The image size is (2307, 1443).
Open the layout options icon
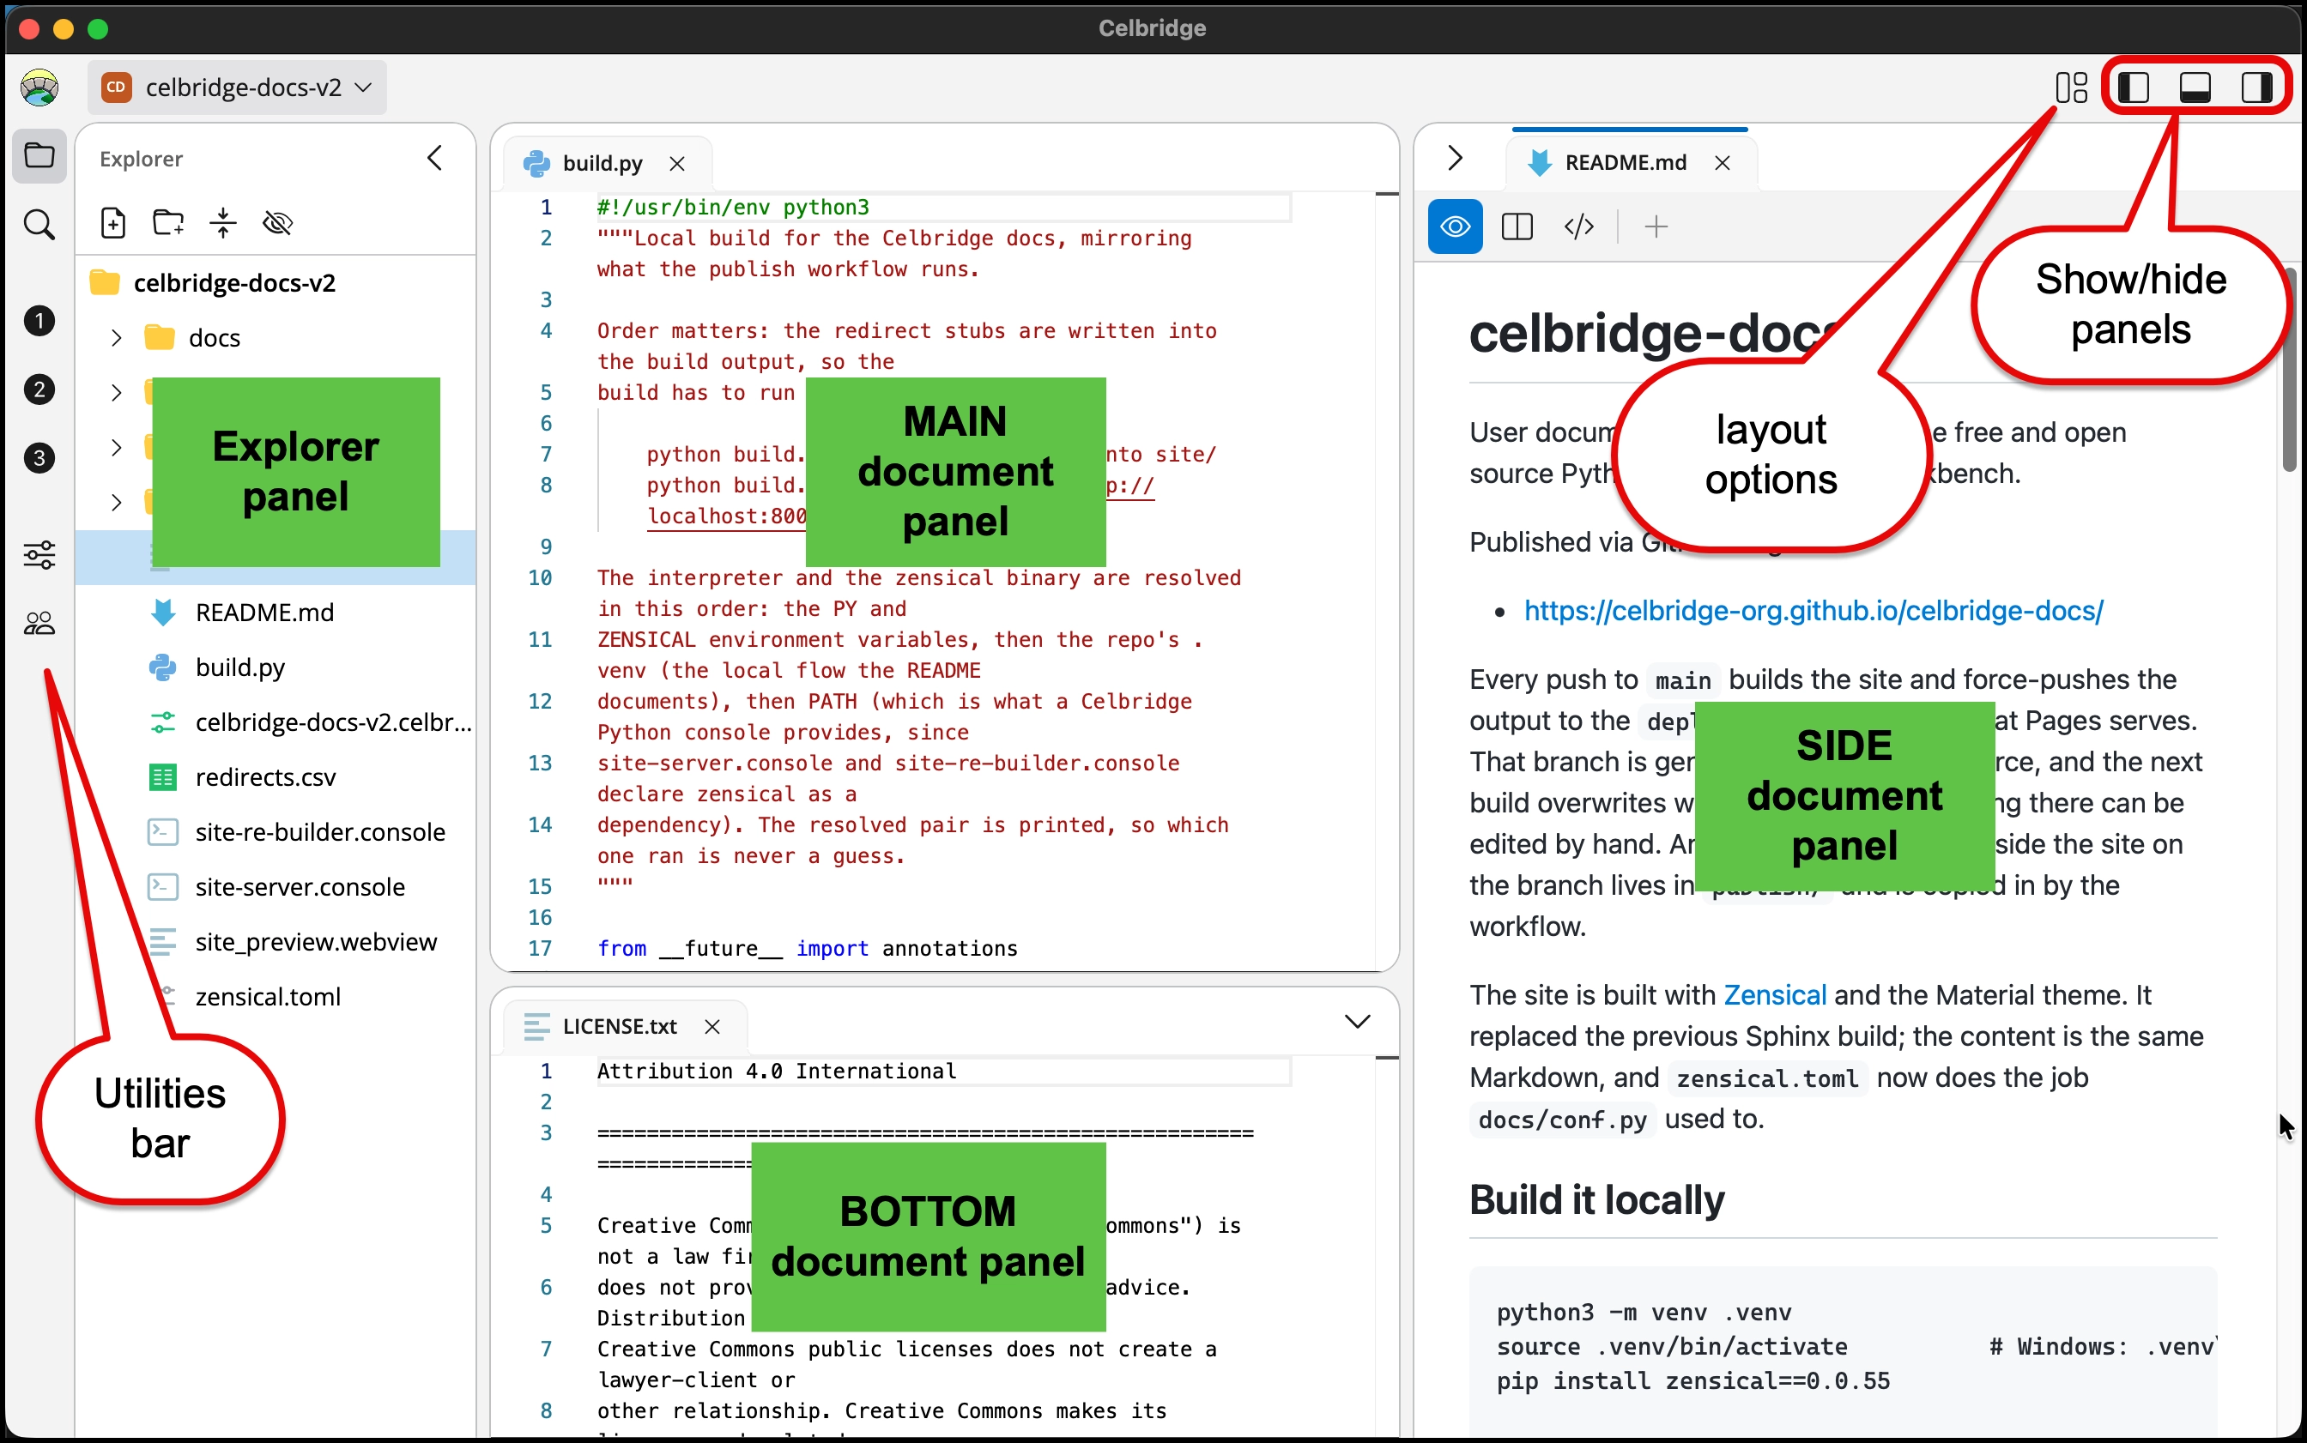point(2071,88)
